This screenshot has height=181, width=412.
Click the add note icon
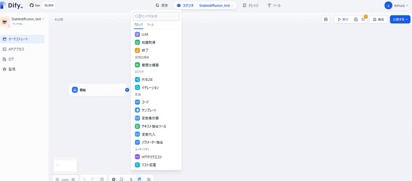tap(121, 179)
